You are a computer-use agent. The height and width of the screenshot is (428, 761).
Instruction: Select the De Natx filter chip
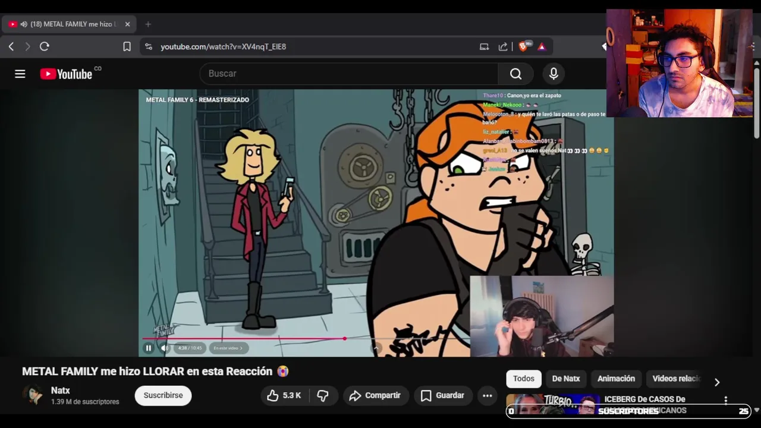click(x=566, y=379)
